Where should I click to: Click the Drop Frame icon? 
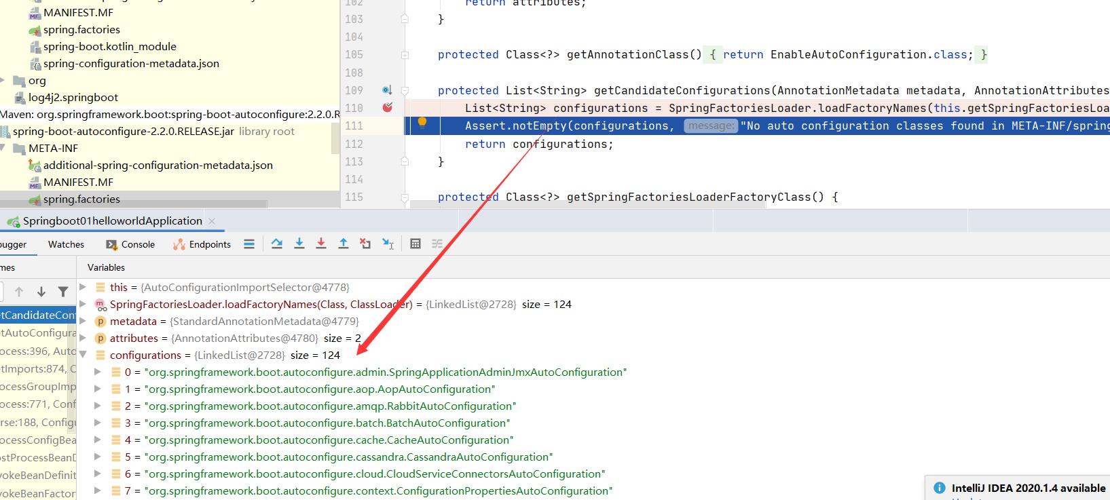[365, 244]
